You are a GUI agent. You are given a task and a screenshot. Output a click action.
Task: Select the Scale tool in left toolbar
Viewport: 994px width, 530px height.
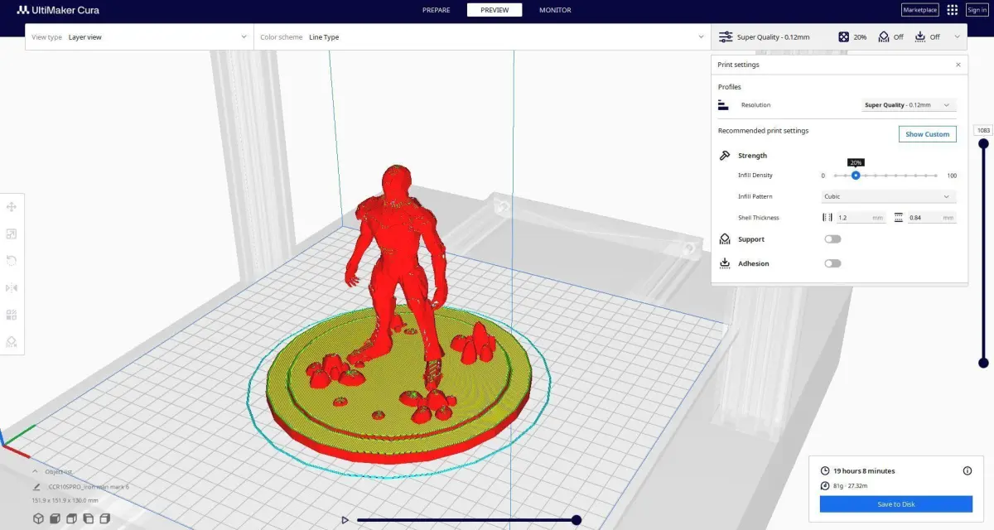(x=12, y=234)
